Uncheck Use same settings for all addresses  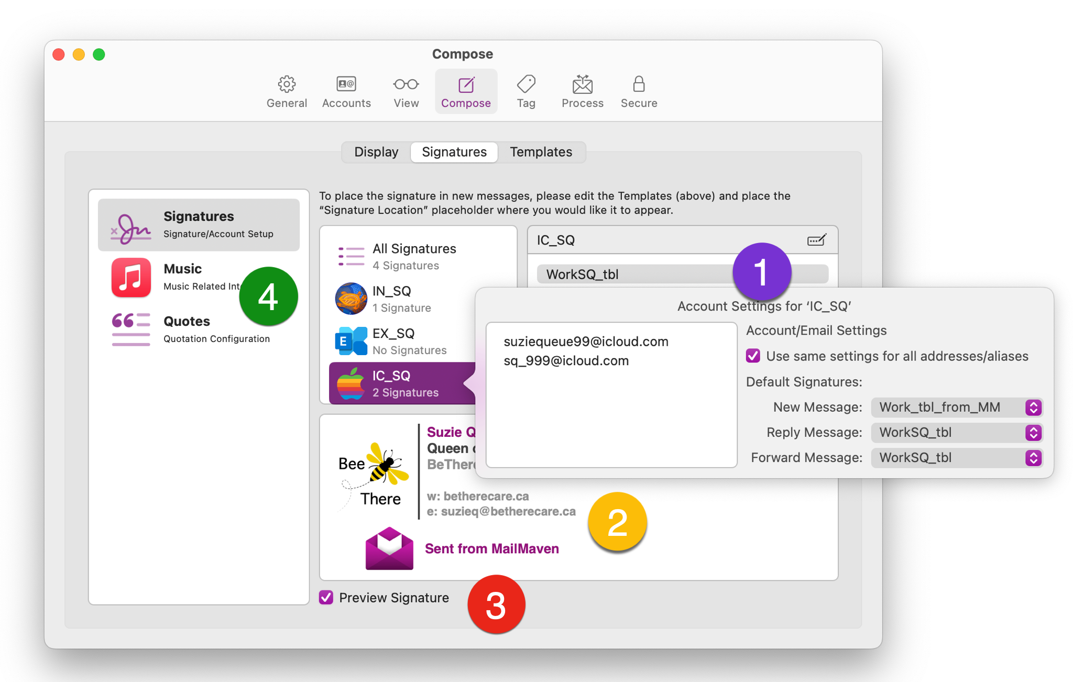click(753, 356)
